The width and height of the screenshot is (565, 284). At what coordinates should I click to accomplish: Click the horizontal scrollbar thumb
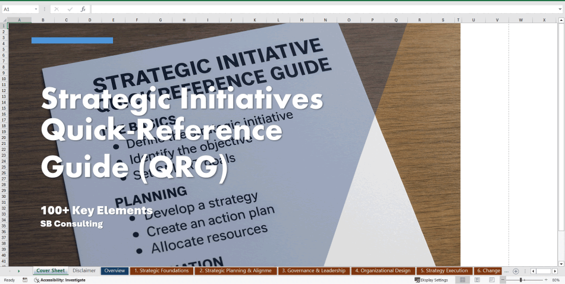(544, 271)
